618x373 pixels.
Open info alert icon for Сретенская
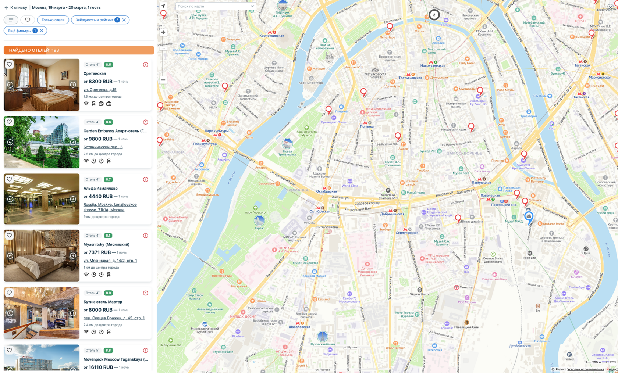(146, 65)
